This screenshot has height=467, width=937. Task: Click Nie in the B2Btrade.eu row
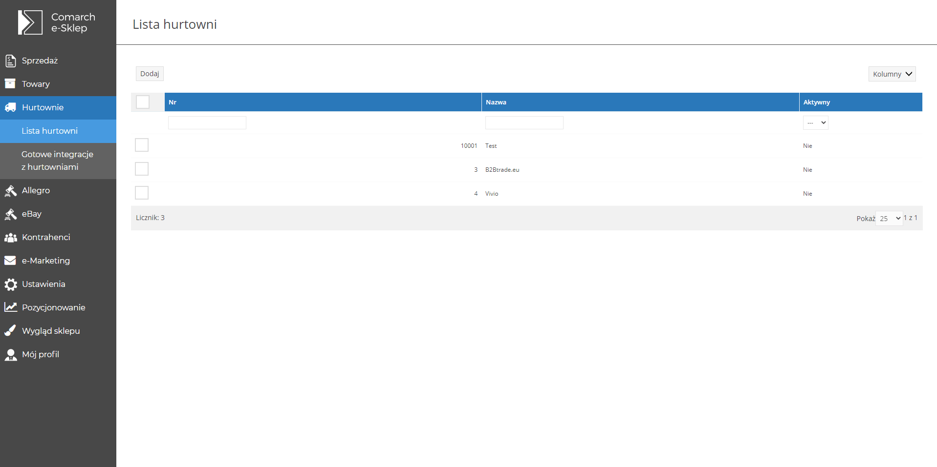[807, 170]
